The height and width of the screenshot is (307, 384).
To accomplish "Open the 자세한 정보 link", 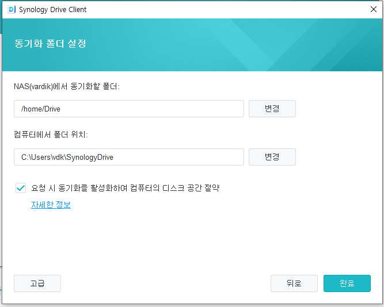I will 51,205.
